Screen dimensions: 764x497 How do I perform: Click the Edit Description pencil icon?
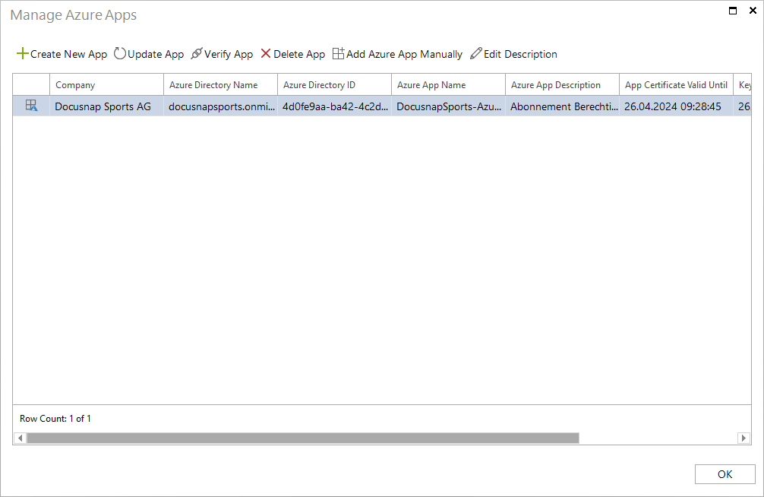(x=476, y=53)
